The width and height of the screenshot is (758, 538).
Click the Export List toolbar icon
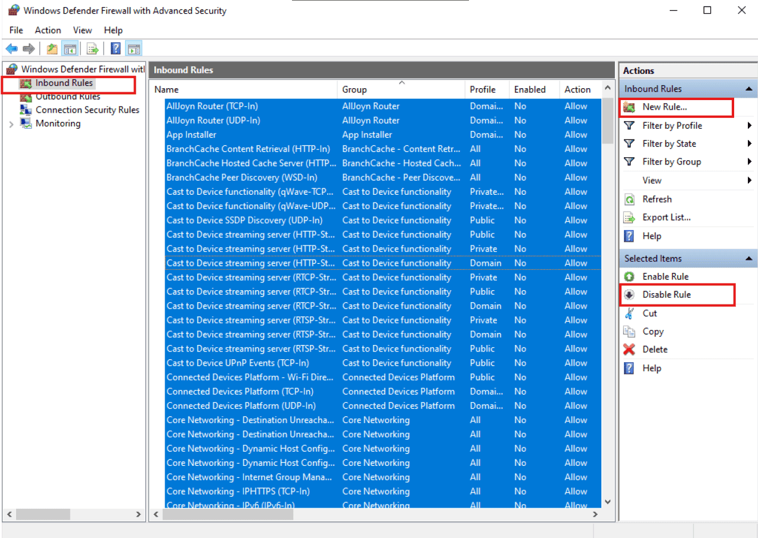click(92, 49)
